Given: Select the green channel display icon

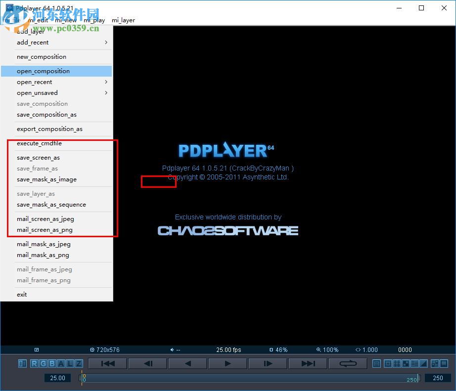Looking at the screenshot, I should point(44,363).
